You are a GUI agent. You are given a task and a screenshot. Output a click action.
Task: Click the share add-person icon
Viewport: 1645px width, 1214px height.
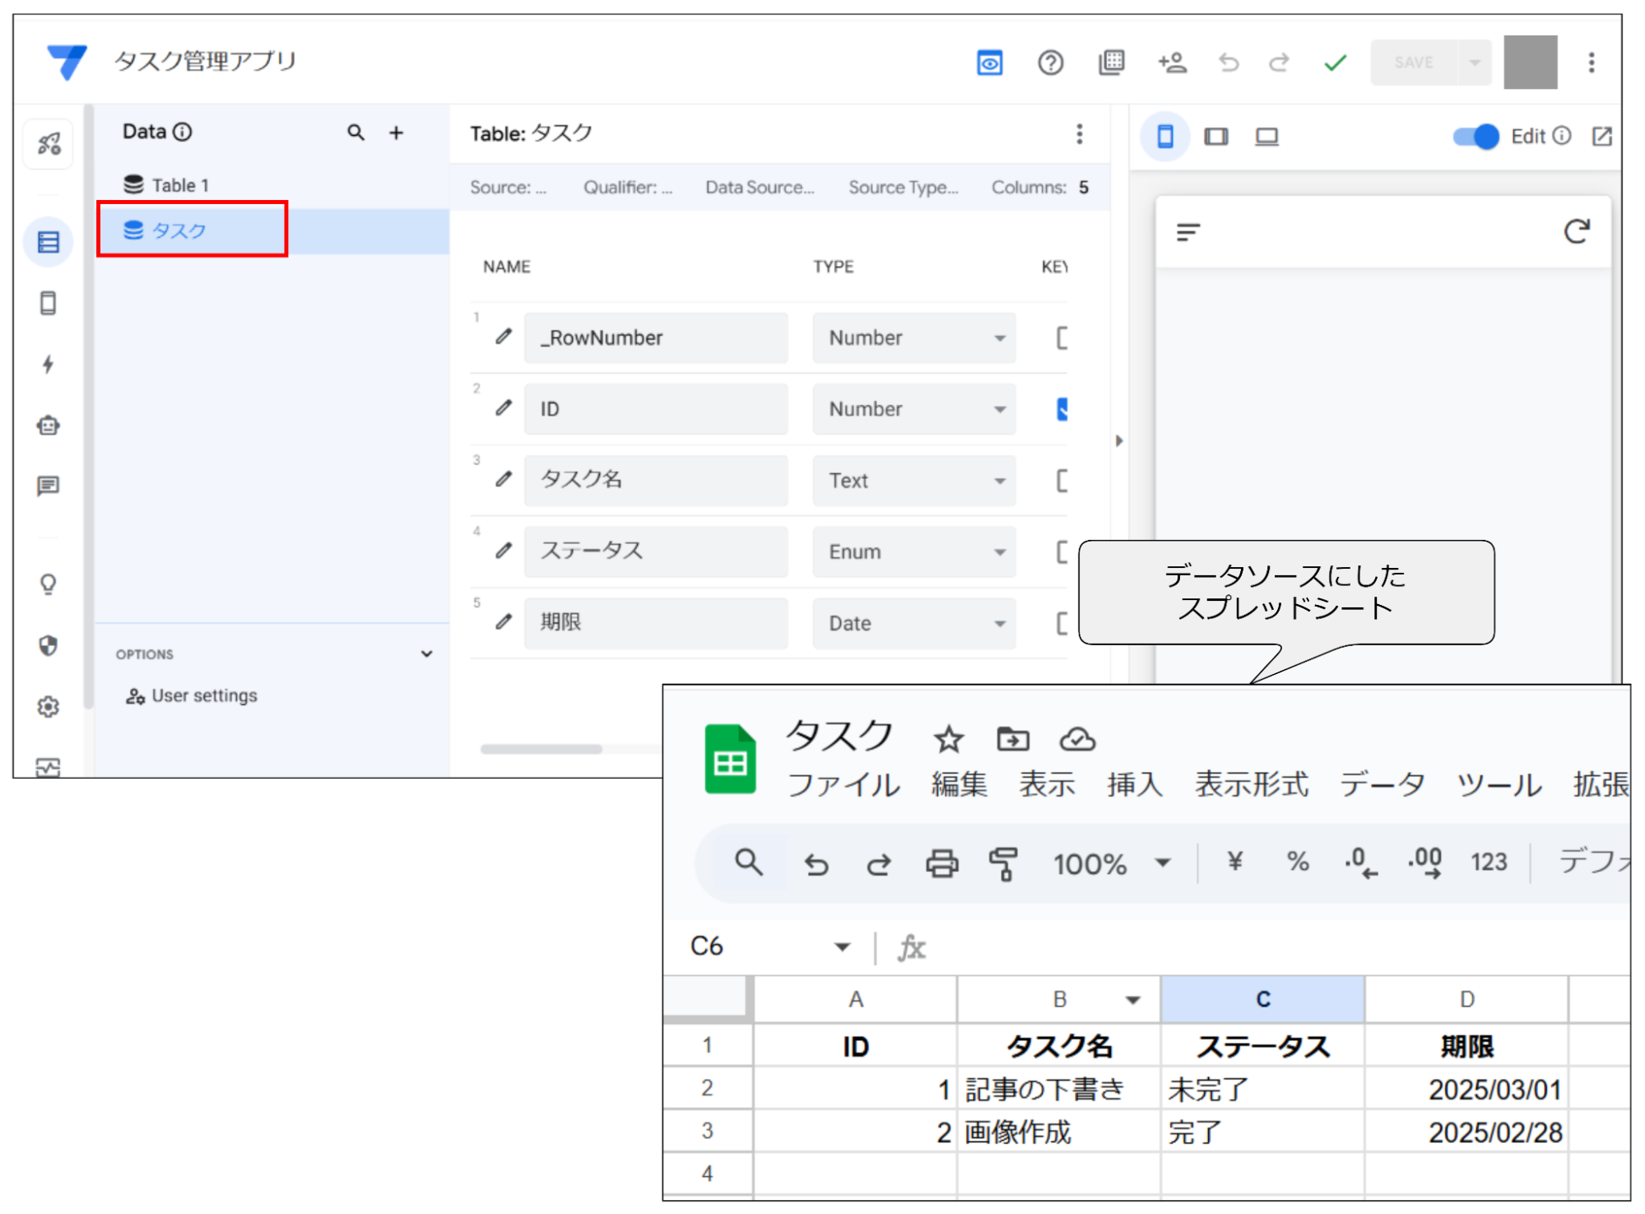pos(1172,63)
